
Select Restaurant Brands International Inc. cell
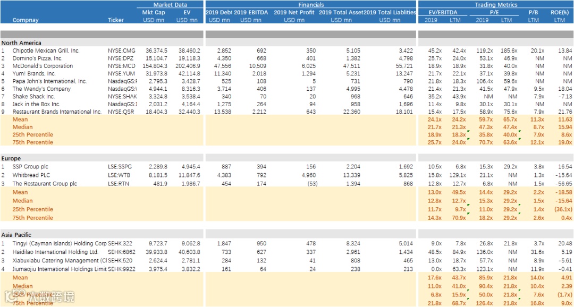click(57, 112)
